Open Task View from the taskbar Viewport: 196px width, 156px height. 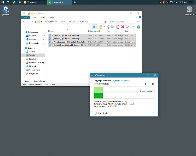point(8,2)
